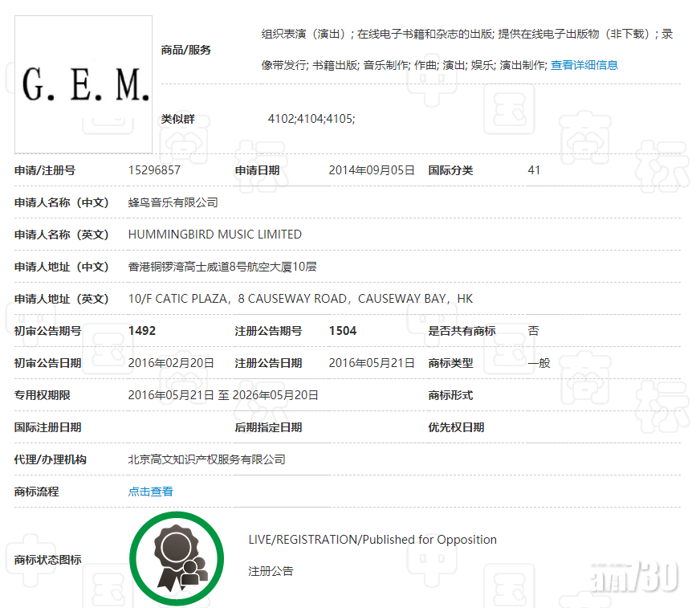Select the application date 2014年09月05日

[x=372, y=170]
